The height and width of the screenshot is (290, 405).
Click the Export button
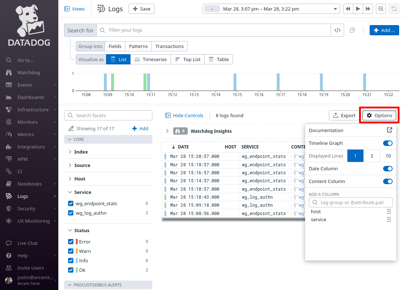coord(344,115)
